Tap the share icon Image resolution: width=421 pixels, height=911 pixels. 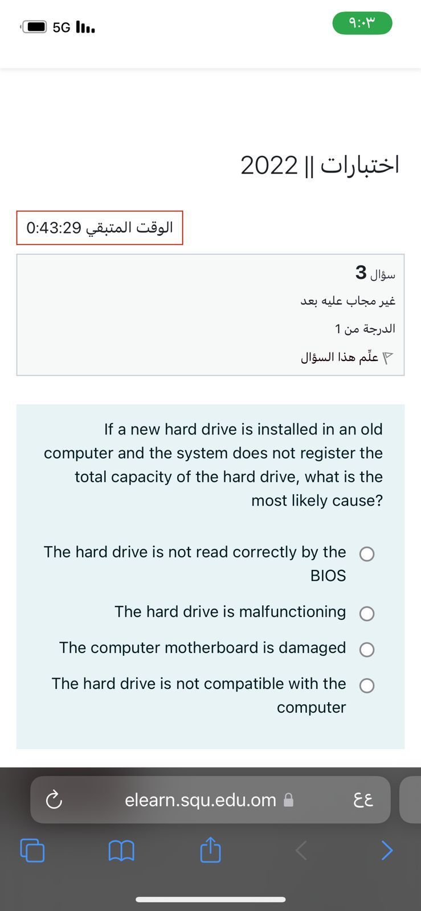(210, 850)
